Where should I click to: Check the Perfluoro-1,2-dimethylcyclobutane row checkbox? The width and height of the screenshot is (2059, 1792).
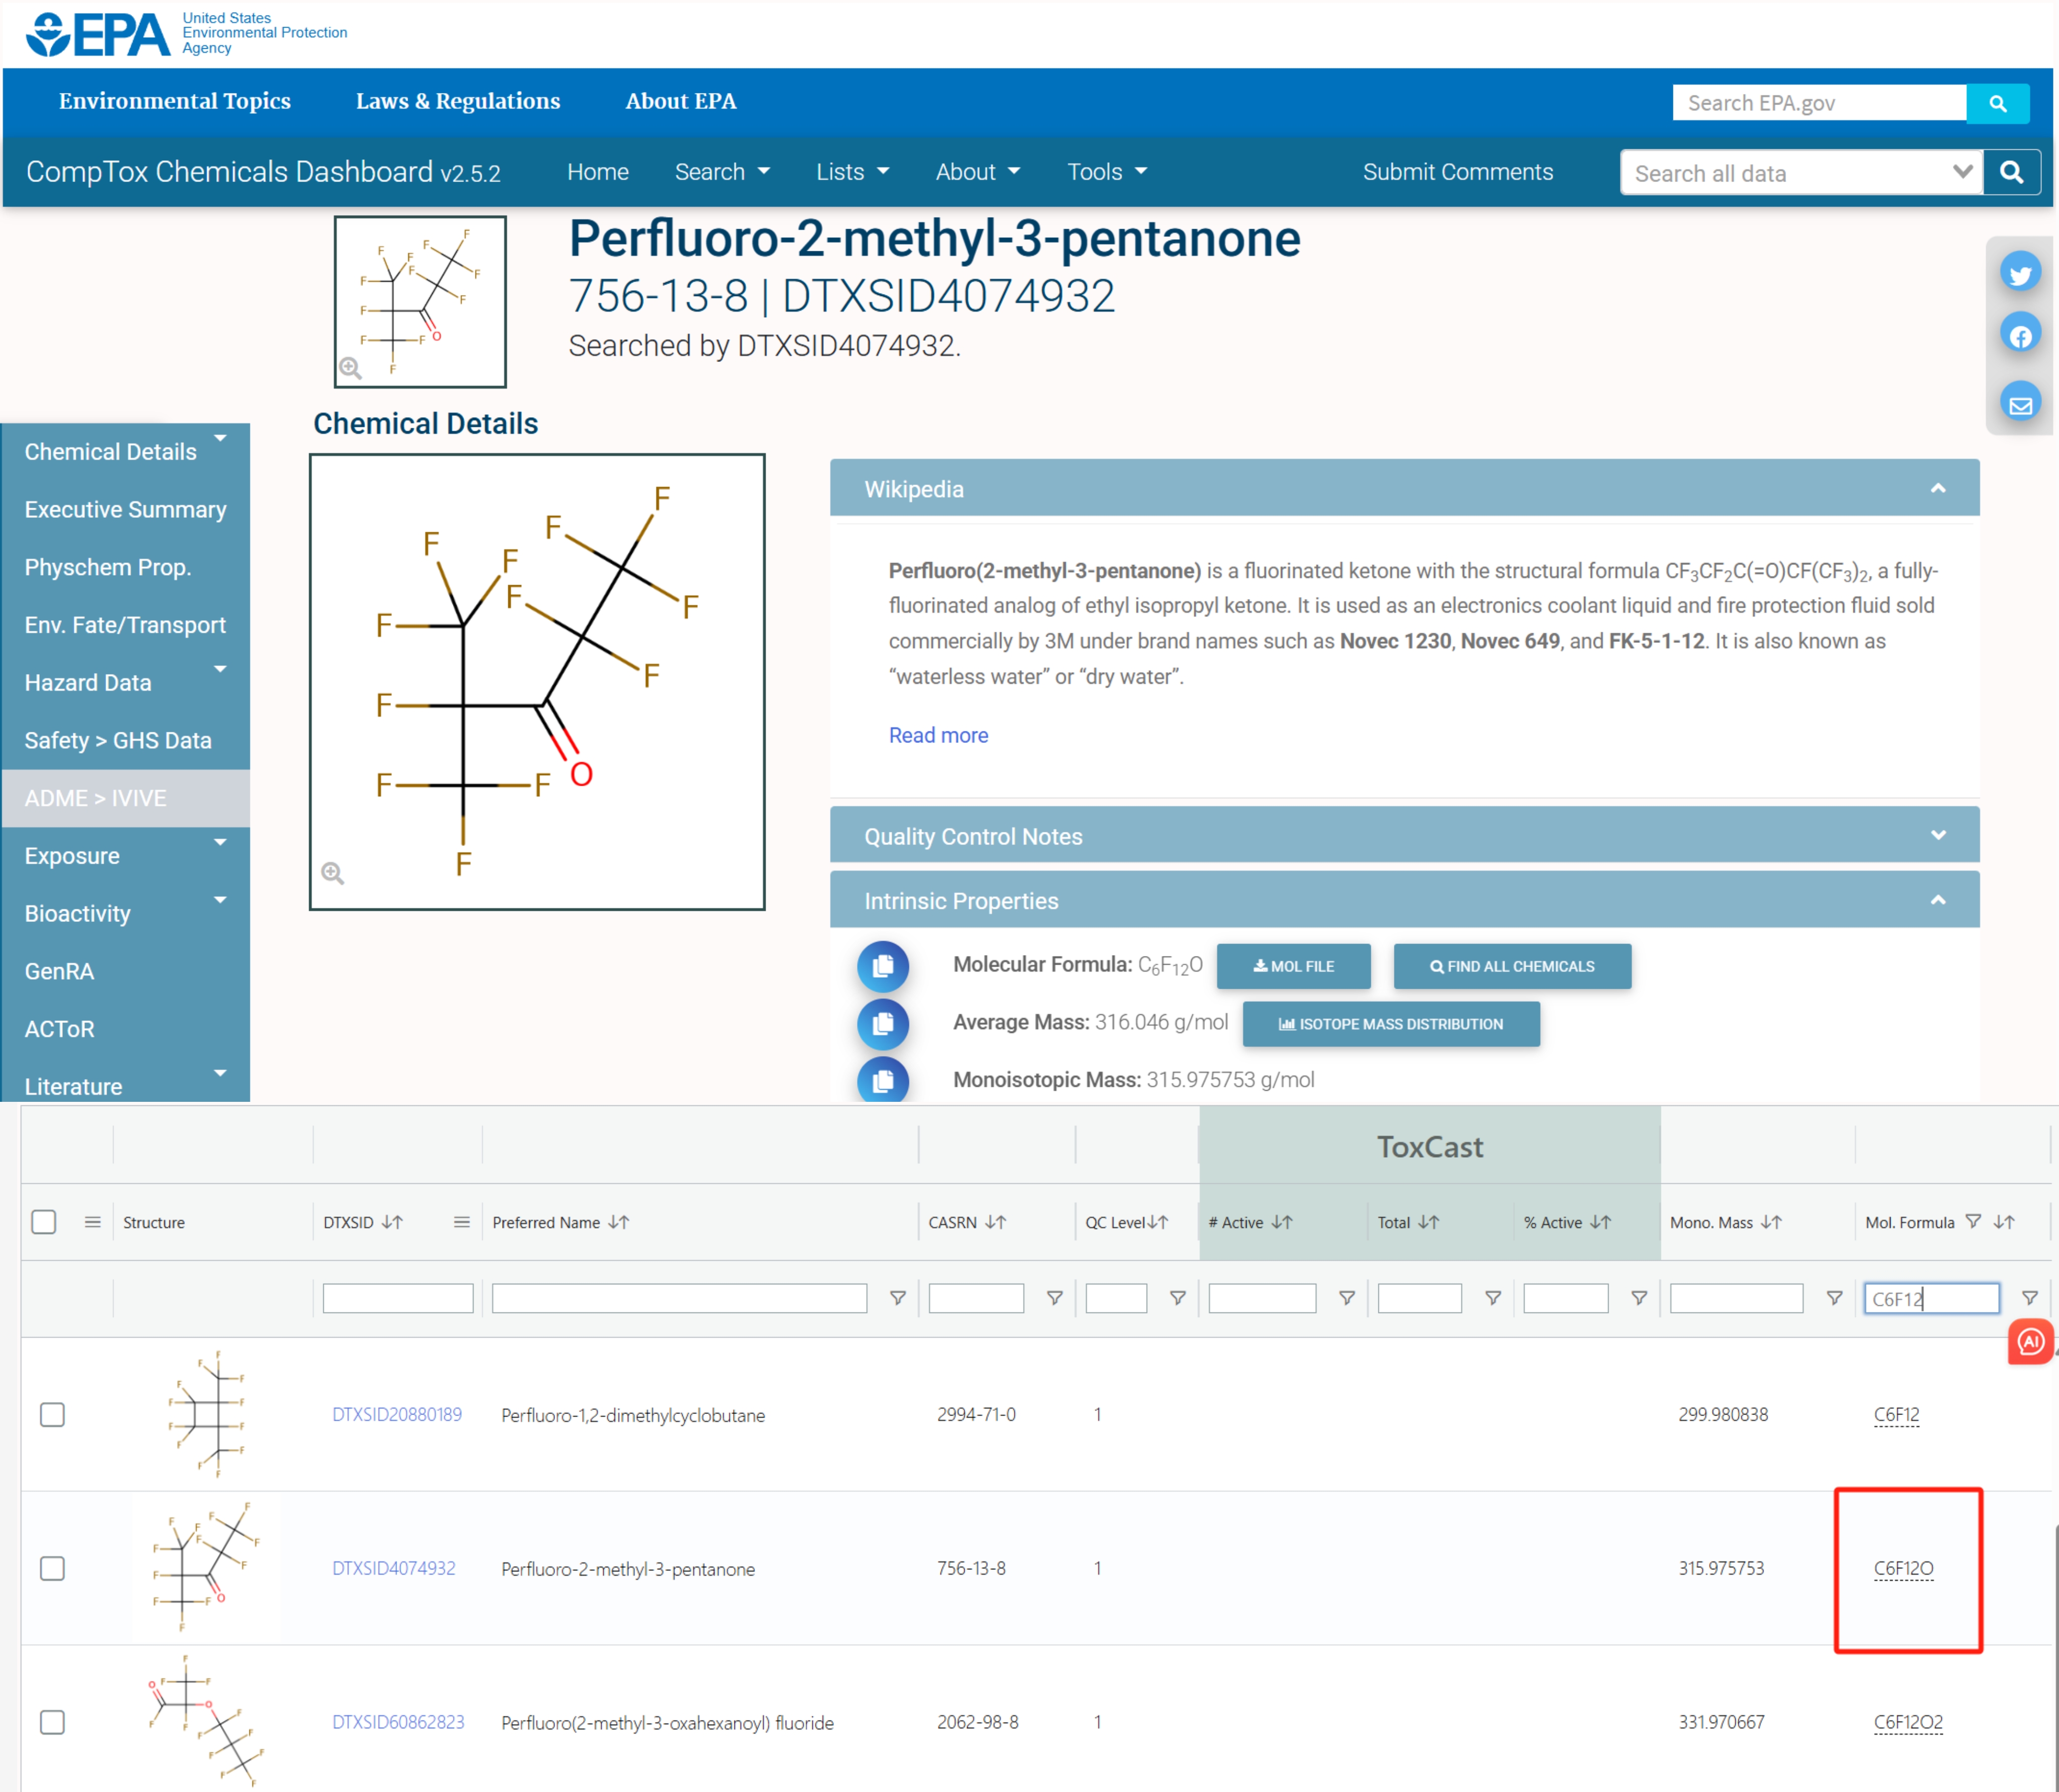52,1414
